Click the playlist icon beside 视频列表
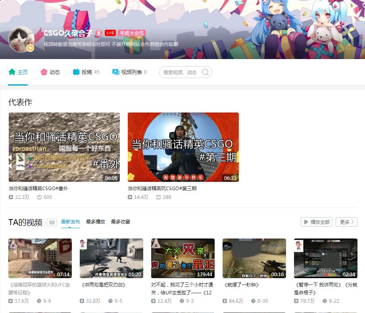This screenshot has width=365, height=313. point(116,72)
